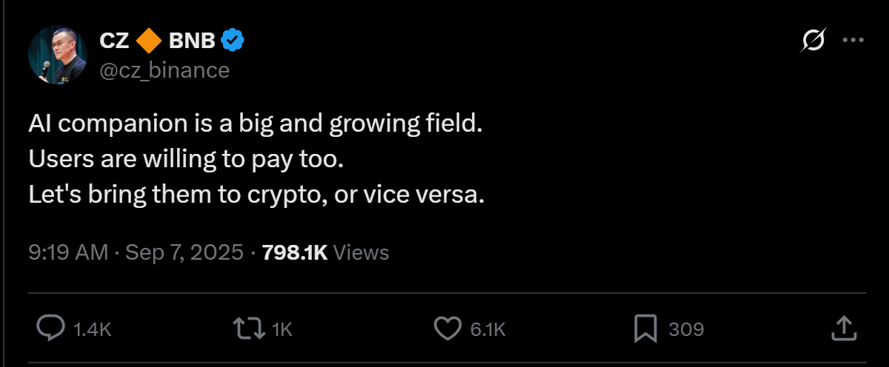
Task: Open the 9:19 AM timestamp link
Action: pos(68,253)
